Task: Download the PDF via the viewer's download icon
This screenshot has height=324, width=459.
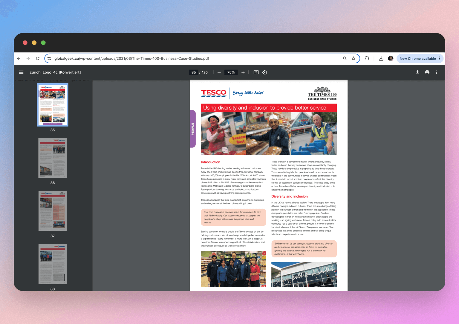Action: [417, 72]
